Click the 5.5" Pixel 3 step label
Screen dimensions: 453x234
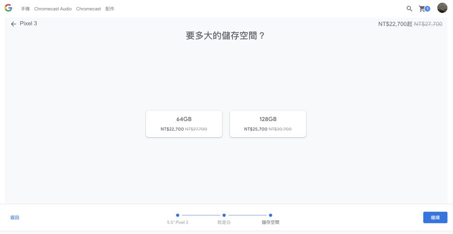(178, 222)
